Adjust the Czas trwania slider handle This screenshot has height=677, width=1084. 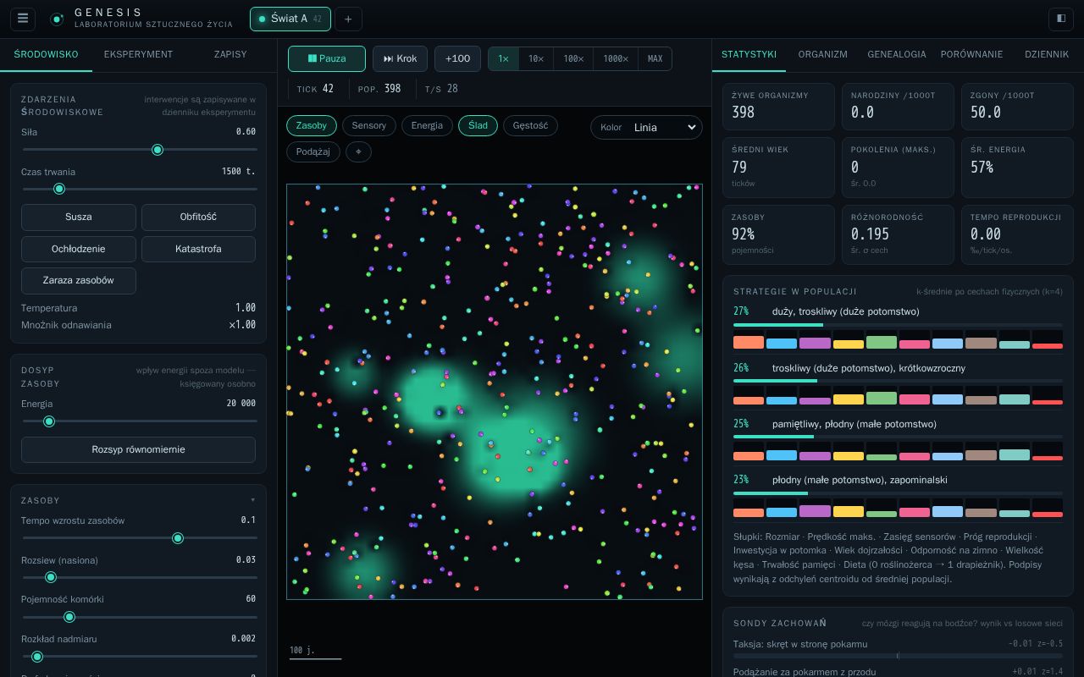coord(59,190)
